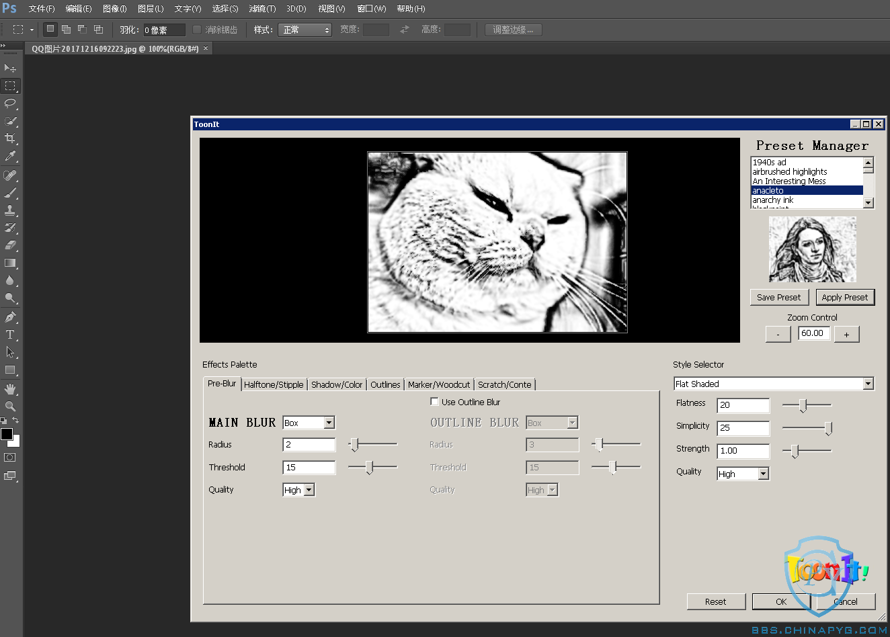
Task: Click the foreground color swatch
Action: pos(7,434)
